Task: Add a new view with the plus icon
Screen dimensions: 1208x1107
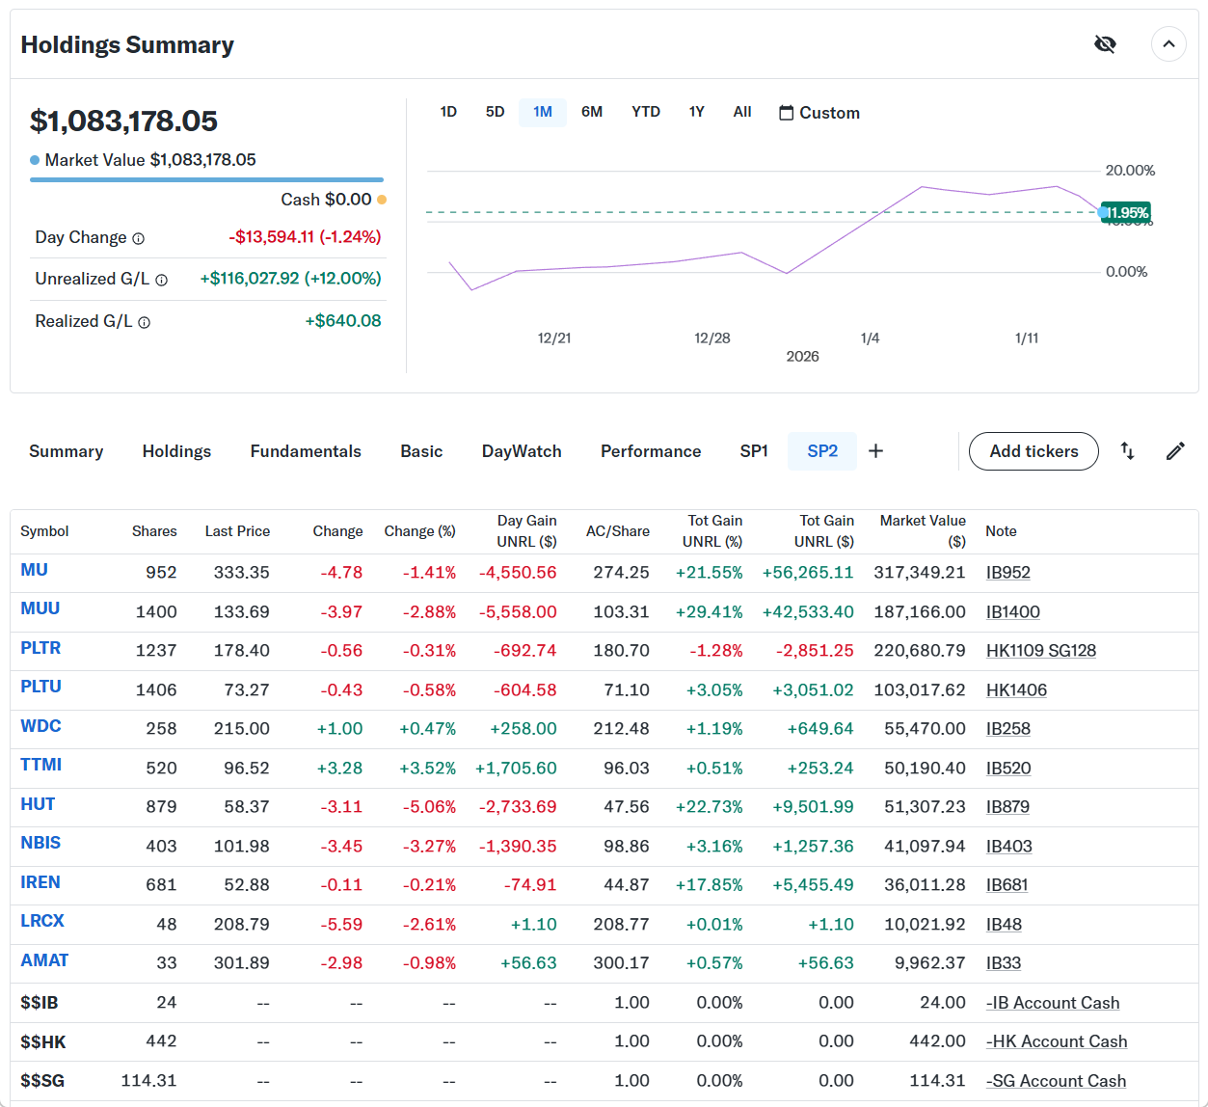Action: [875, 451]
